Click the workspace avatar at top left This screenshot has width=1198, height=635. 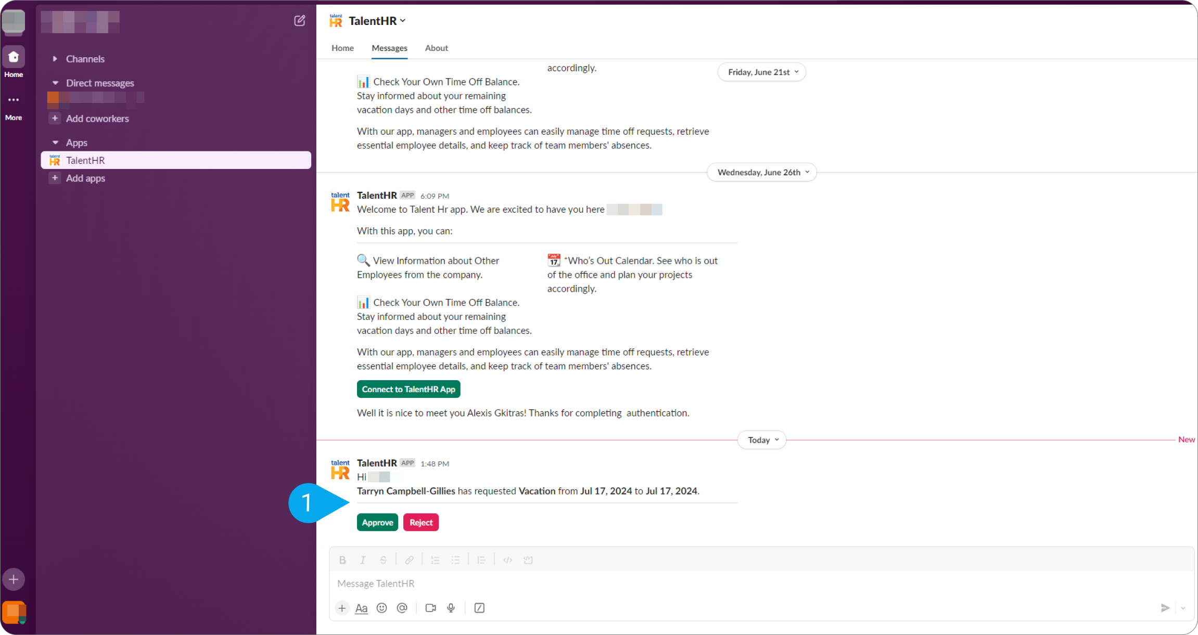click(x=14, y=21)
